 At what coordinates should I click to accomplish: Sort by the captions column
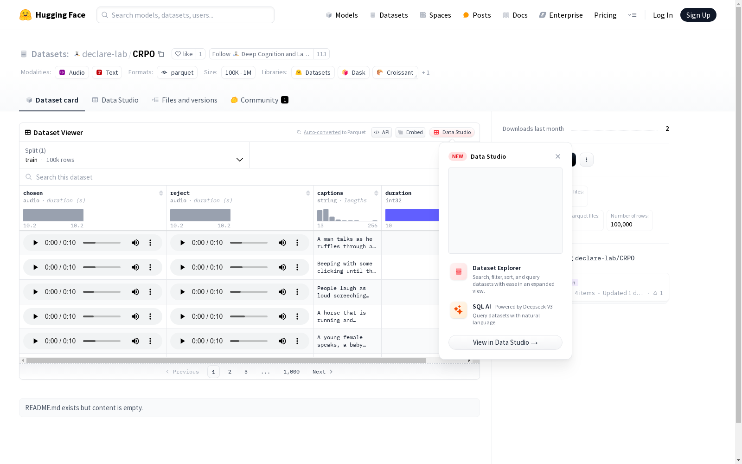[x=376, y=193]
